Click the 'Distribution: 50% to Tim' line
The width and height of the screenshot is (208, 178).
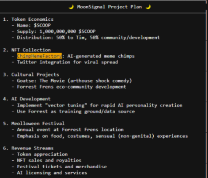click(86, 38)
